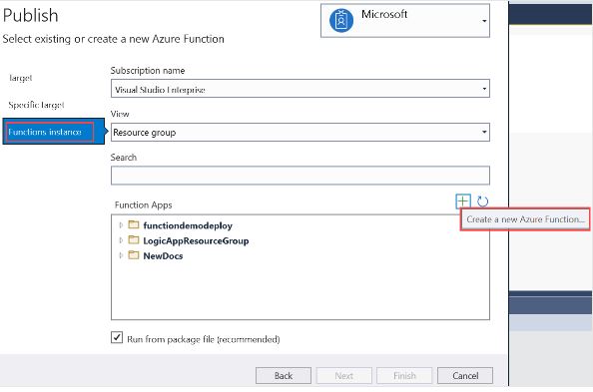Click into the Search input field
Viewport: 593px width, 392px height.
(300, 176)
